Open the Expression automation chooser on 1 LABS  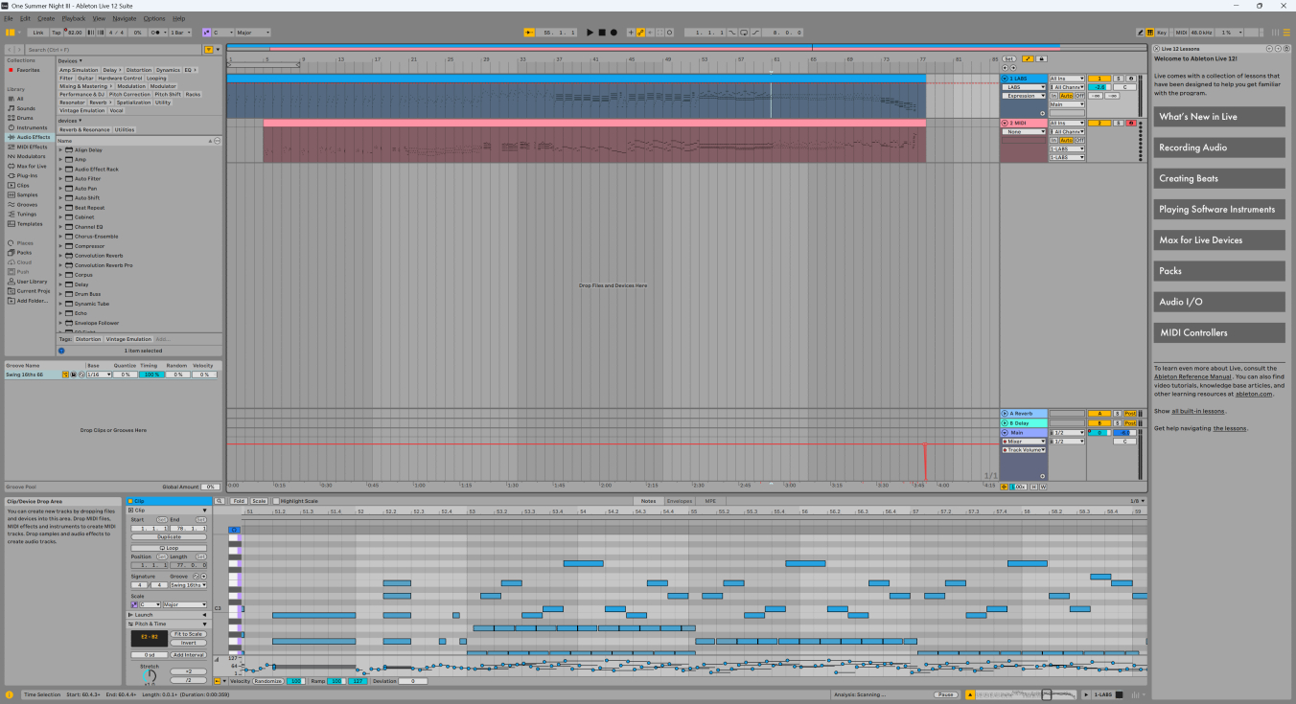pos(1024,96)
